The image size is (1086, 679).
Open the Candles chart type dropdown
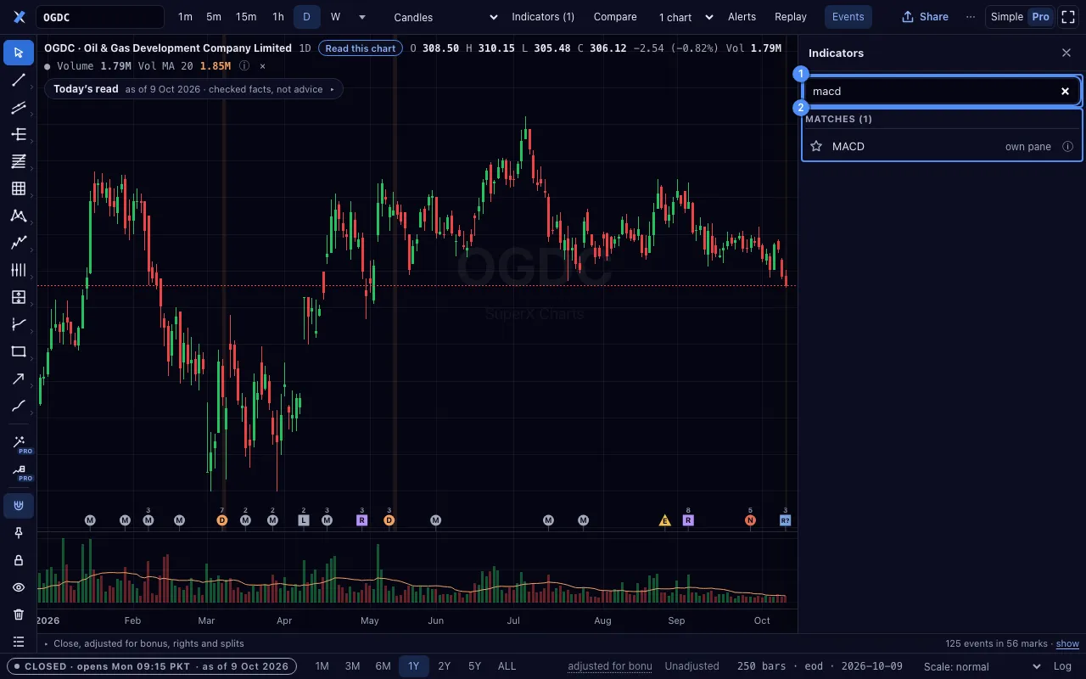coord(445,17)
